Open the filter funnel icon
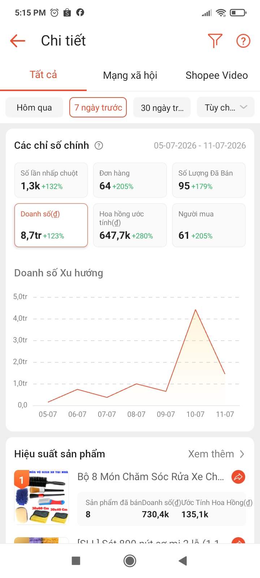Image resolution: width=260 pixels, height=578 pixels. tap(215, 41)
